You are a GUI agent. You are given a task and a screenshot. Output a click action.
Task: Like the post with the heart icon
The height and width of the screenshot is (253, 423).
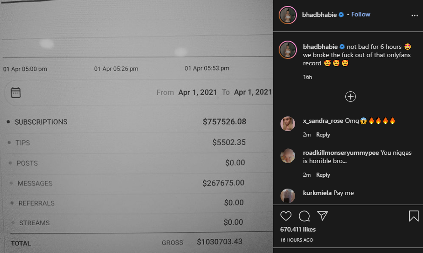tap(286, 216)
